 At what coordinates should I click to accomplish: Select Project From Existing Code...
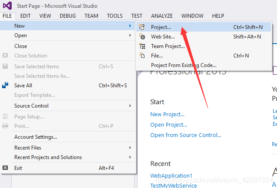(204, 65)
